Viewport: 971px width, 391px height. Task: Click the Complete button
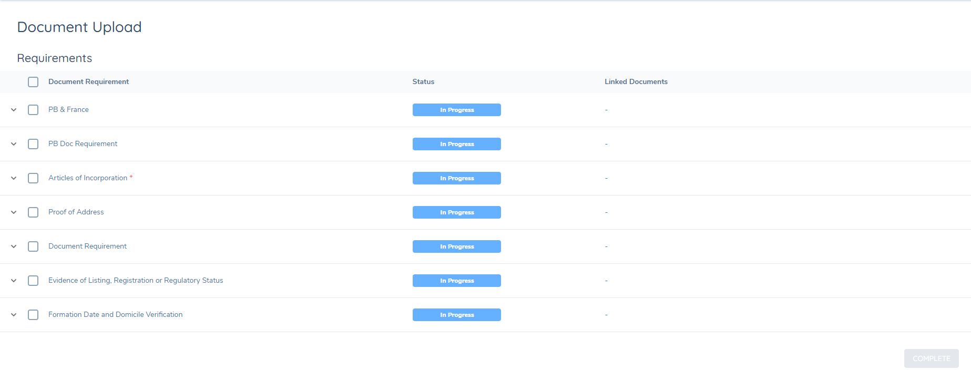tap(931, 358)
